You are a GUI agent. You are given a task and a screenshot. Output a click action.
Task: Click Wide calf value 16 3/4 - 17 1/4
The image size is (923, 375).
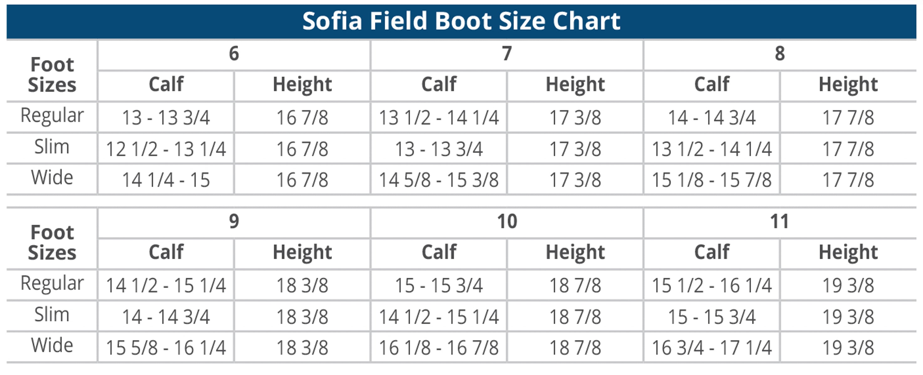pyautogui.click(x=712, y=347)
